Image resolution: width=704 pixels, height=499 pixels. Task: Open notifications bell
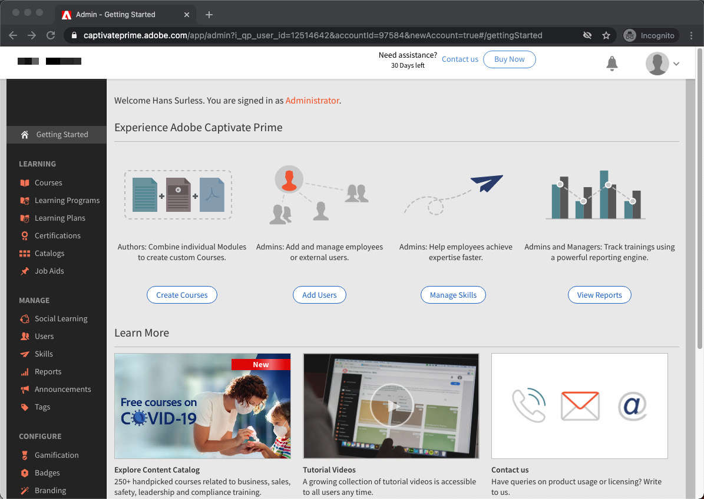pyautogui.click(x=612, y=63)
